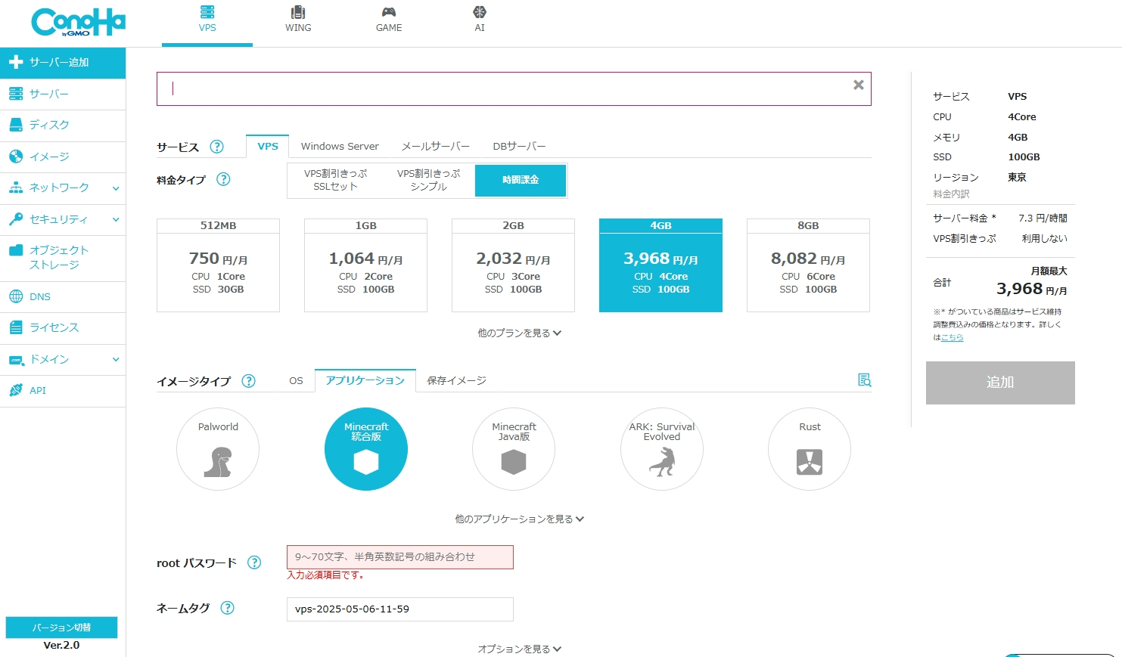Switch to アプリケーション image tab

pyautogui.click(x=365, y=380)
